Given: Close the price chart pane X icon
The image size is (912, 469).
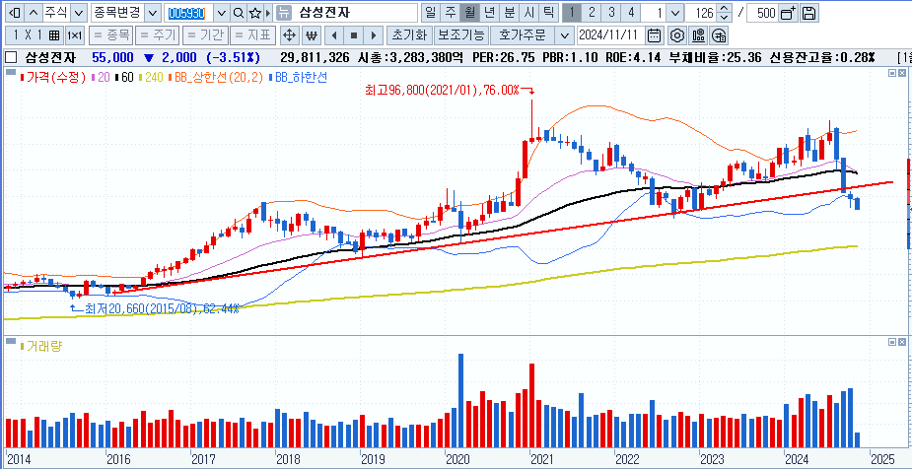Looking at the screenshot, I should pos(902,73).
